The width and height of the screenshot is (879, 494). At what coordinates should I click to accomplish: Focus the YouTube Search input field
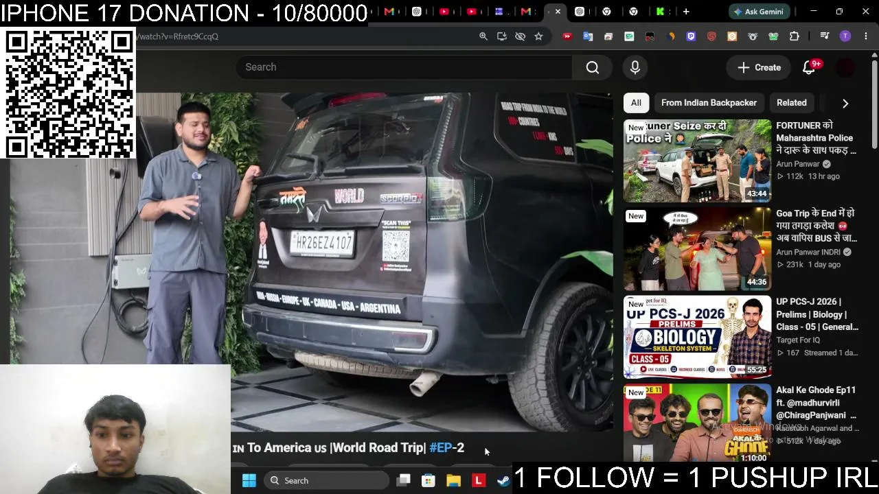tap(404, 67)
